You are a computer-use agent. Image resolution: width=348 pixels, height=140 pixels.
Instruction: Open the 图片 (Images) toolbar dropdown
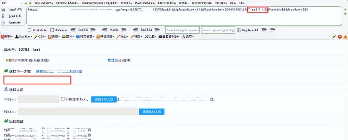[x=68, y=36]
